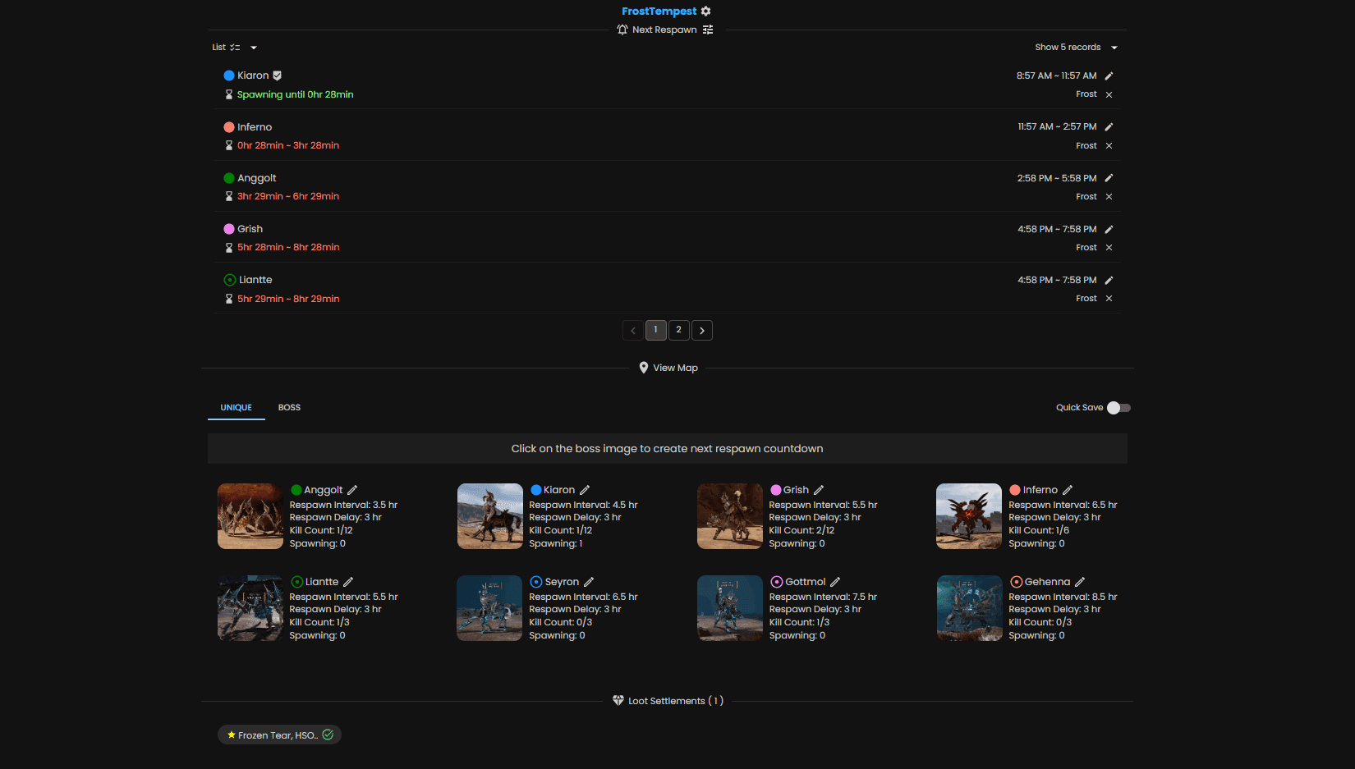Edit the Inferno respawn record time
This screenshot has height=769, width=1355.
coord(1109,126)
